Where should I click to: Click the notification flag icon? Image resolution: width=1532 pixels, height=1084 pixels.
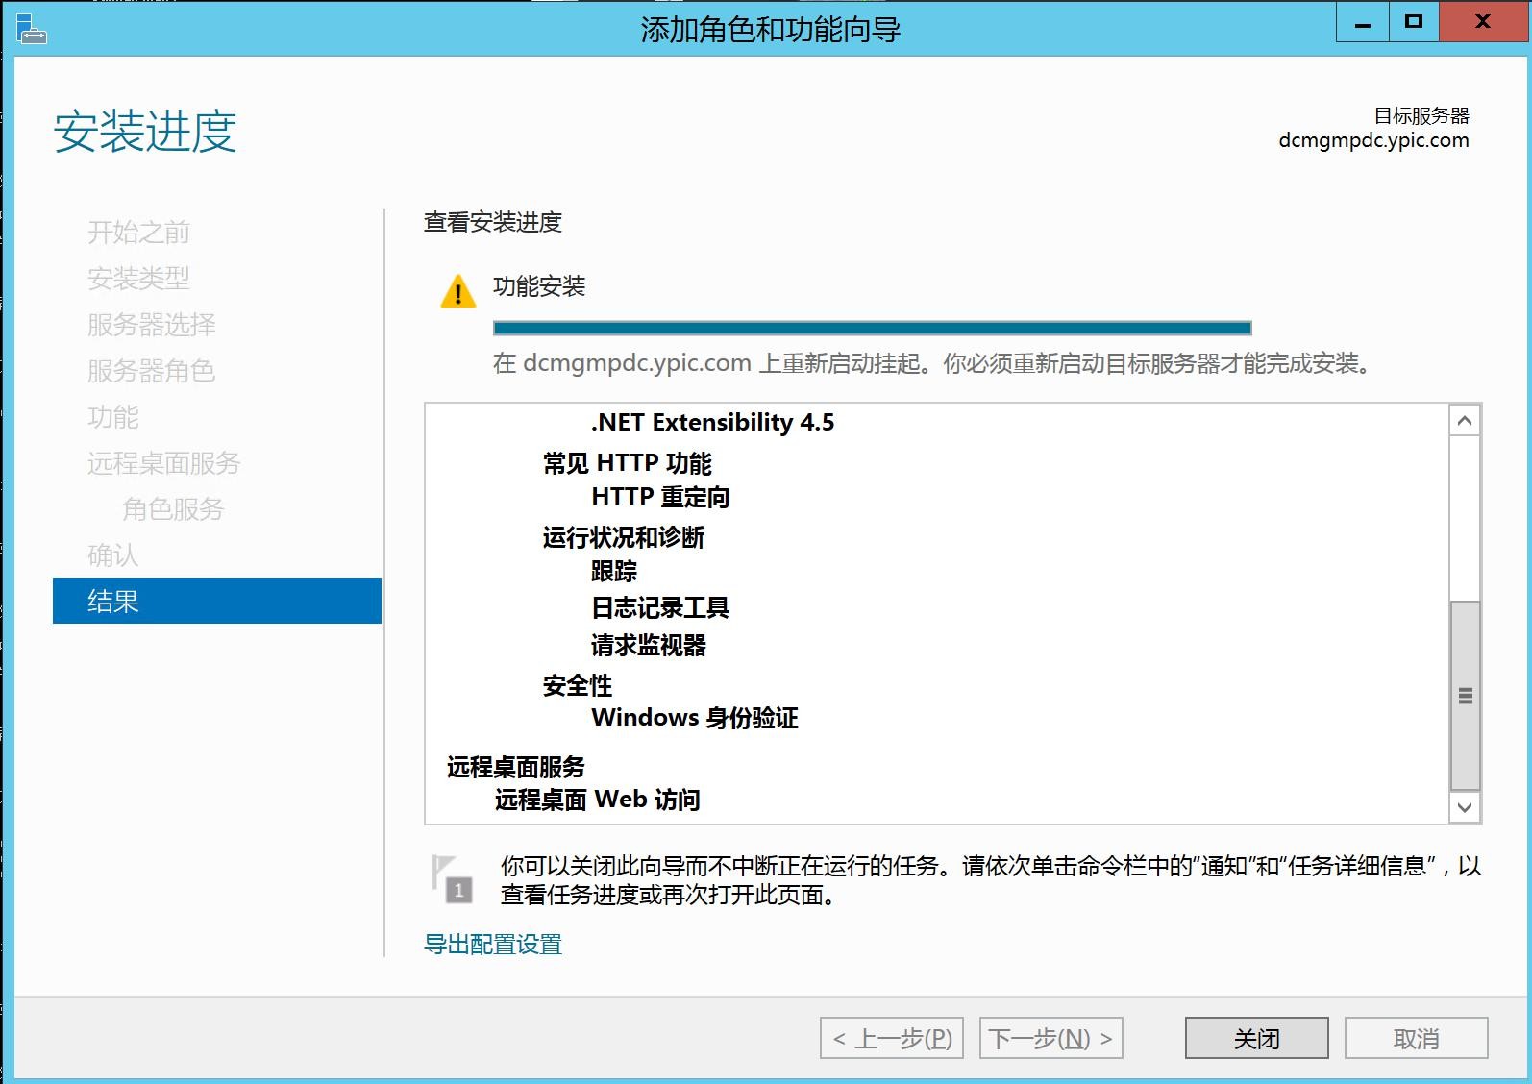(452, 879)
